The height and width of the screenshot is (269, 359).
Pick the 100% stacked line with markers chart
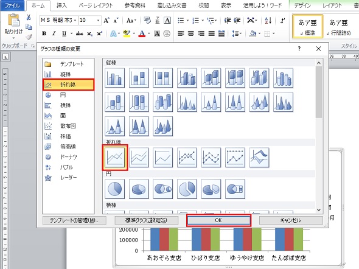pyautogui.click(x=235, y=157)
